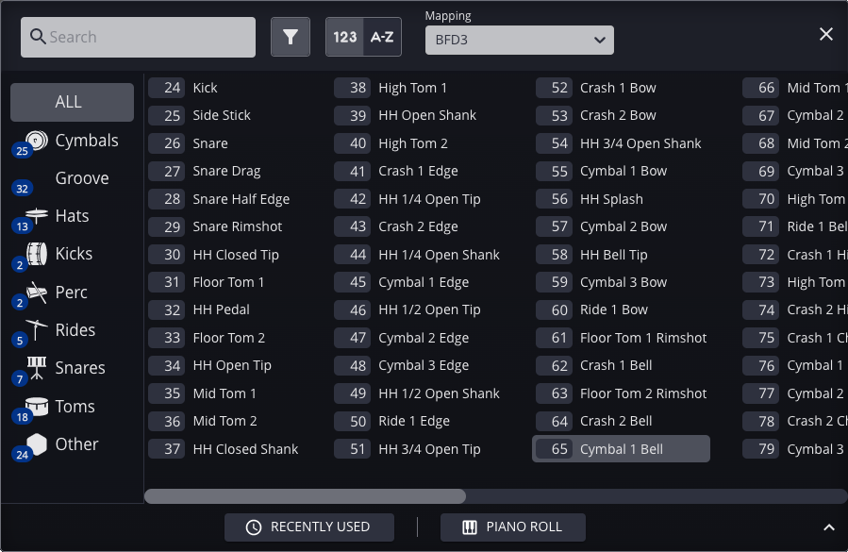Open the Other category icon
The image size is (848, 552).
(x=37, y=444)
